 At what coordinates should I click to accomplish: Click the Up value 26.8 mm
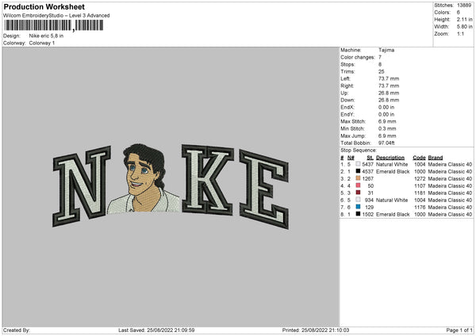[x=389, y=93]
